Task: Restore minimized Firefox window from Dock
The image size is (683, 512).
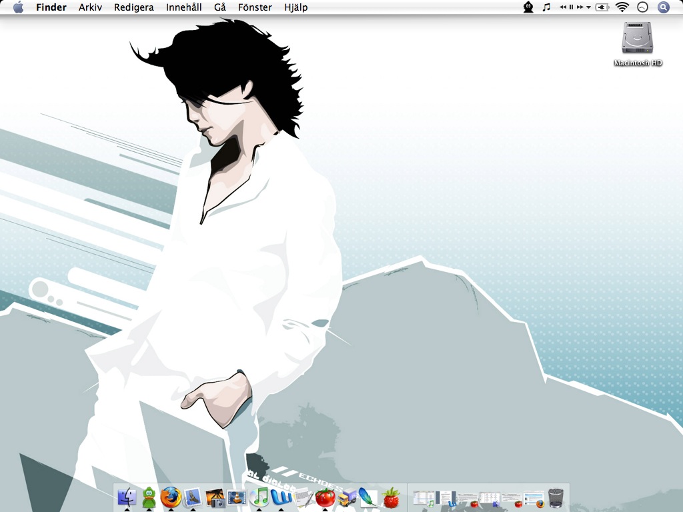Action: 534,499
